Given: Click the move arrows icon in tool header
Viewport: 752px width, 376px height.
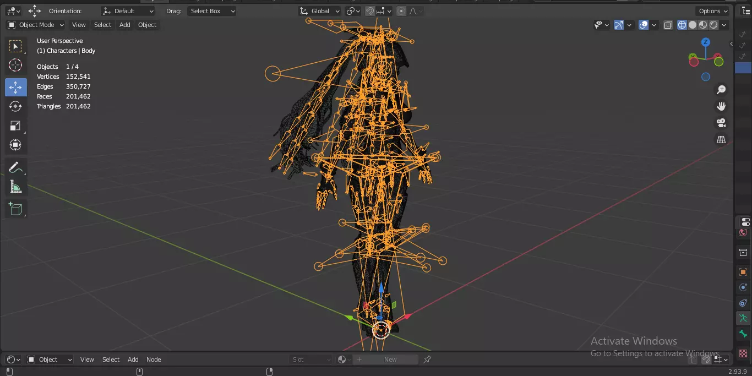Looking at the screenshot, I should coord(35,11).
